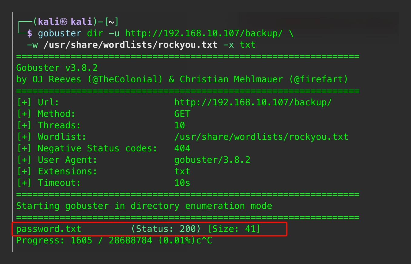Viewport: 411px width, 264px height.
Task: Click the "[+] Method:" label
Action: pyautogui.click(x=46, y=114)
